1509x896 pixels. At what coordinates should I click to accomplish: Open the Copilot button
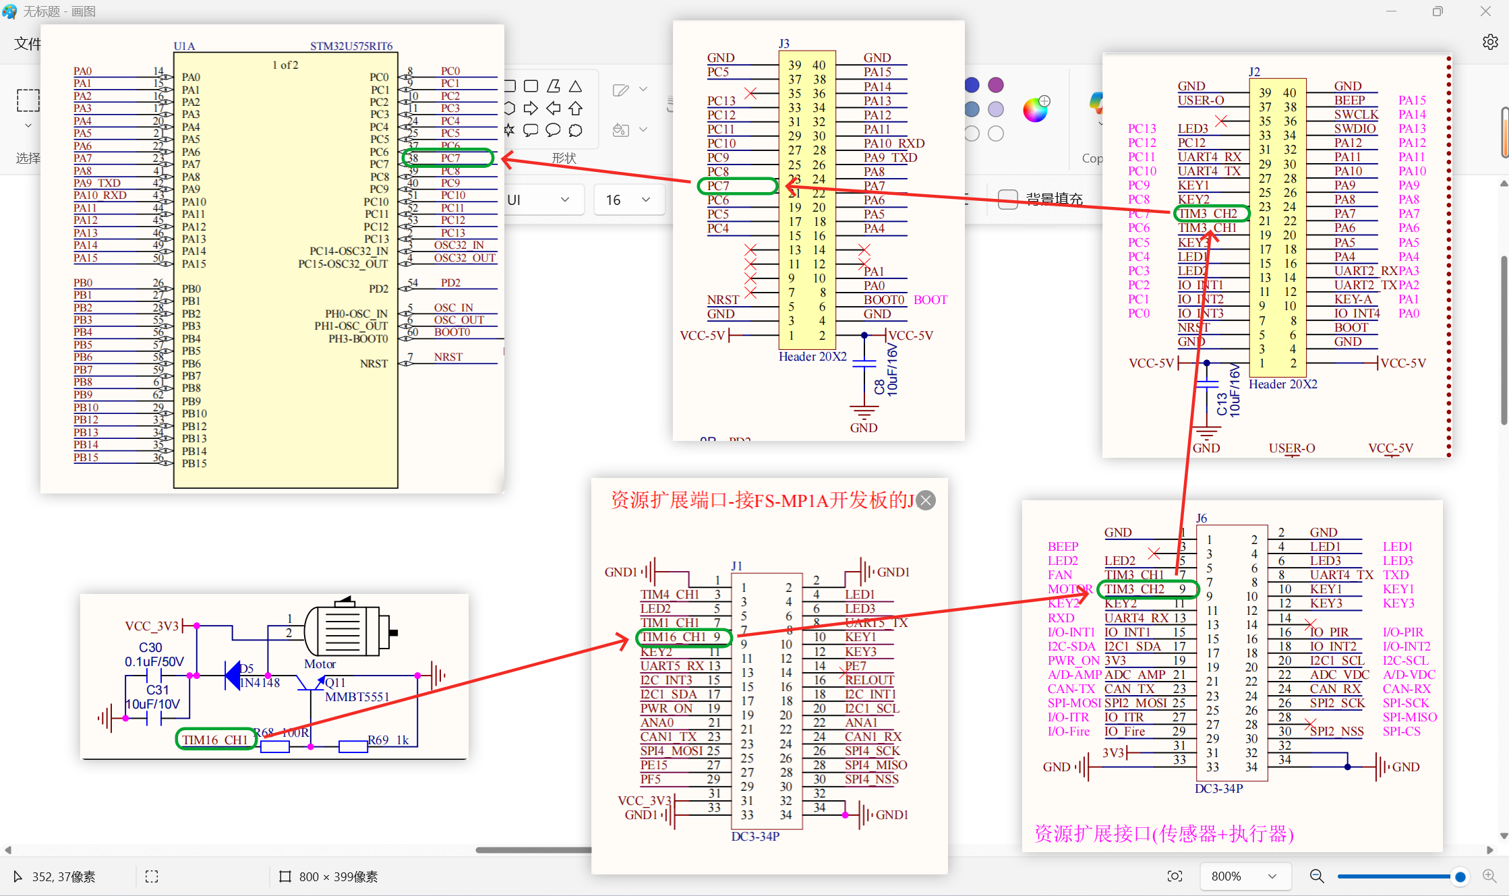point(1096,102)
